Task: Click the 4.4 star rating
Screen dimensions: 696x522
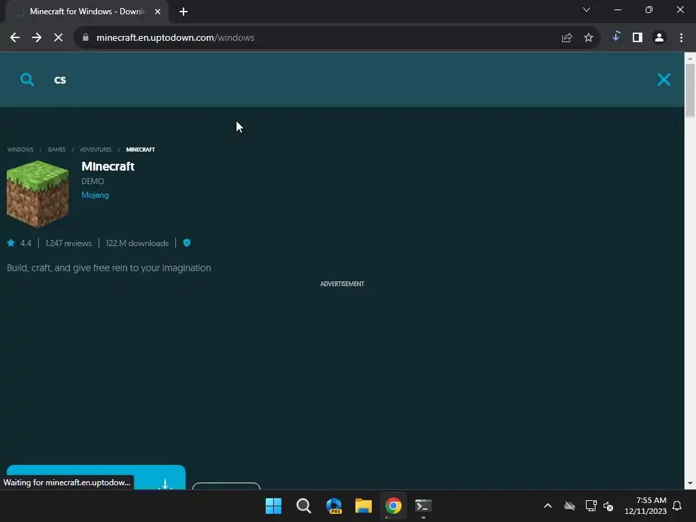Action: pyautogui.click(x=20, y=243)
